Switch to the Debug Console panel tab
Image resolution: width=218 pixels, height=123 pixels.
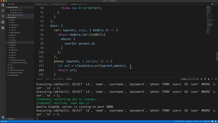(58, 79)
